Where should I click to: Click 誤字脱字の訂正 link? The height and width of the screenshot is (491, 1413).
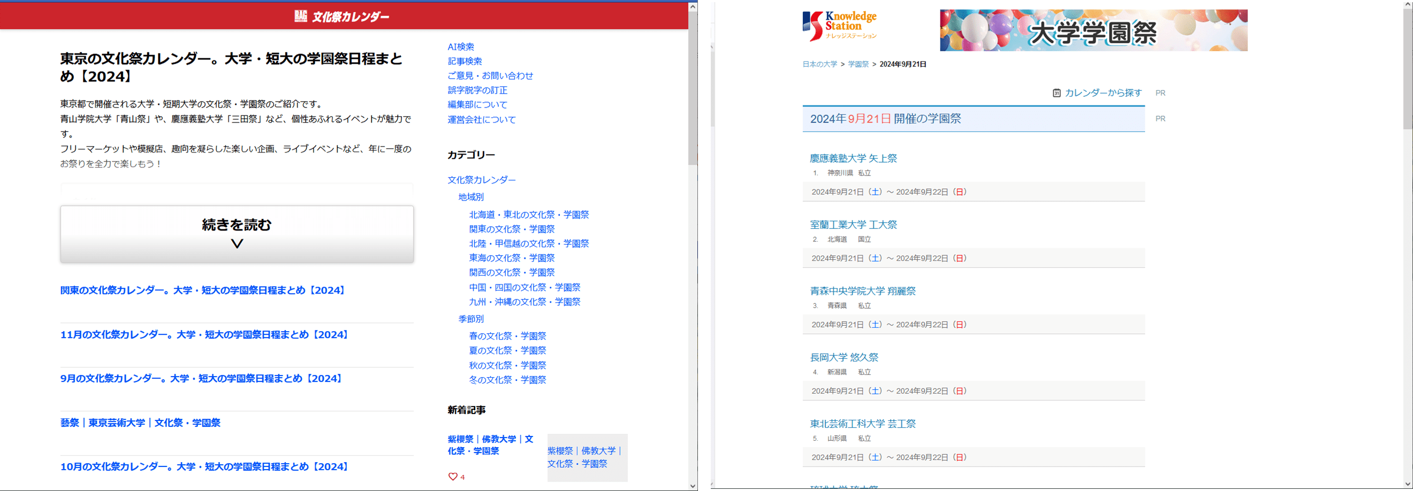coord(477,90)
